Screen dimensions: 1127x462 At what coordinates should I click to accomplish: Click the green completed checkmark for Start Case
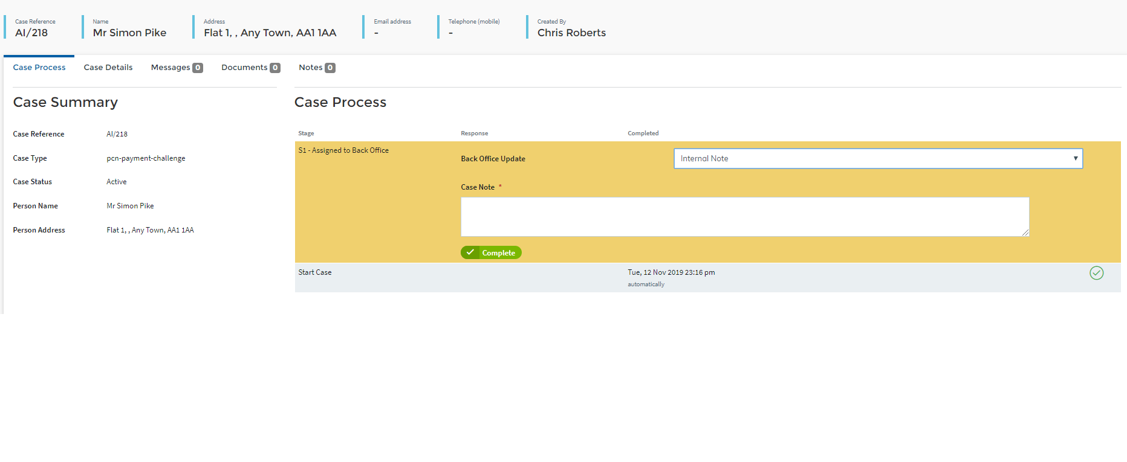coord(1096,273)
